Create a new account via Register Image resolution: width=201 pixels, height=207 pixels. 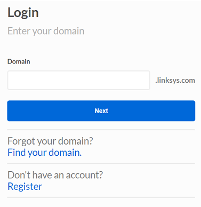(x=25, y=187)
